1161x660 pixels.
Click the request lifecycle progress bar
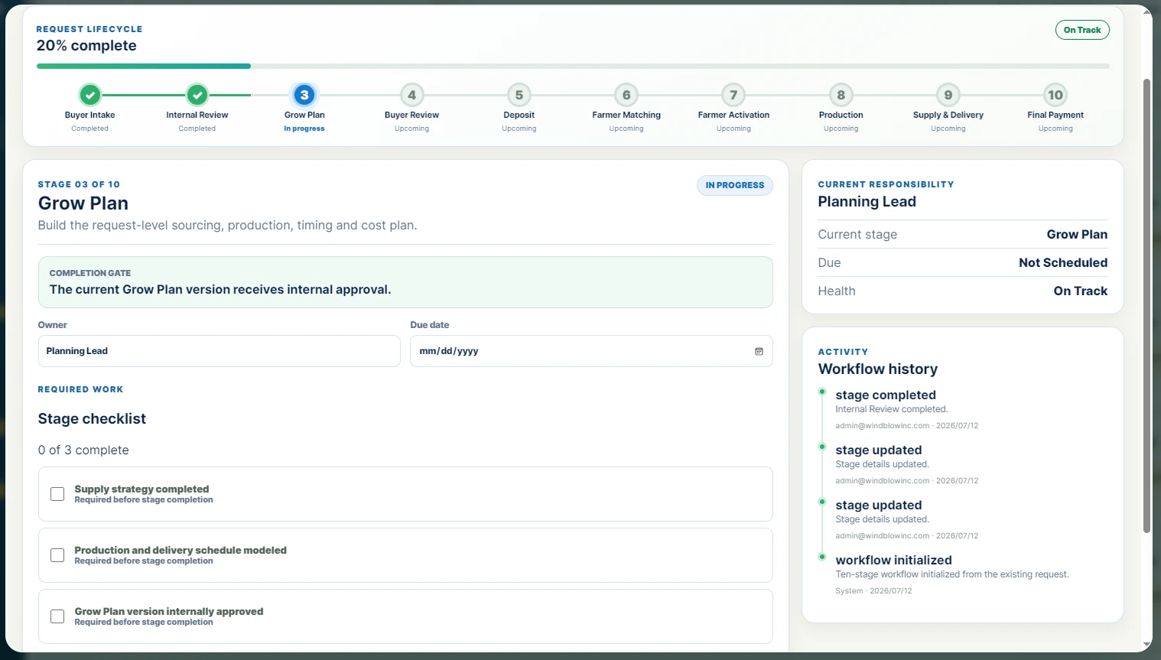tap(573, 67)
